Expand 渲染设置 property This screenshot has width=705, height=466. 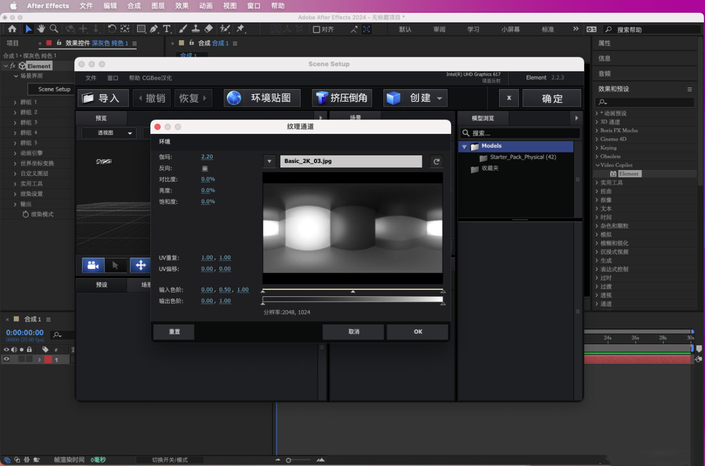15,194
